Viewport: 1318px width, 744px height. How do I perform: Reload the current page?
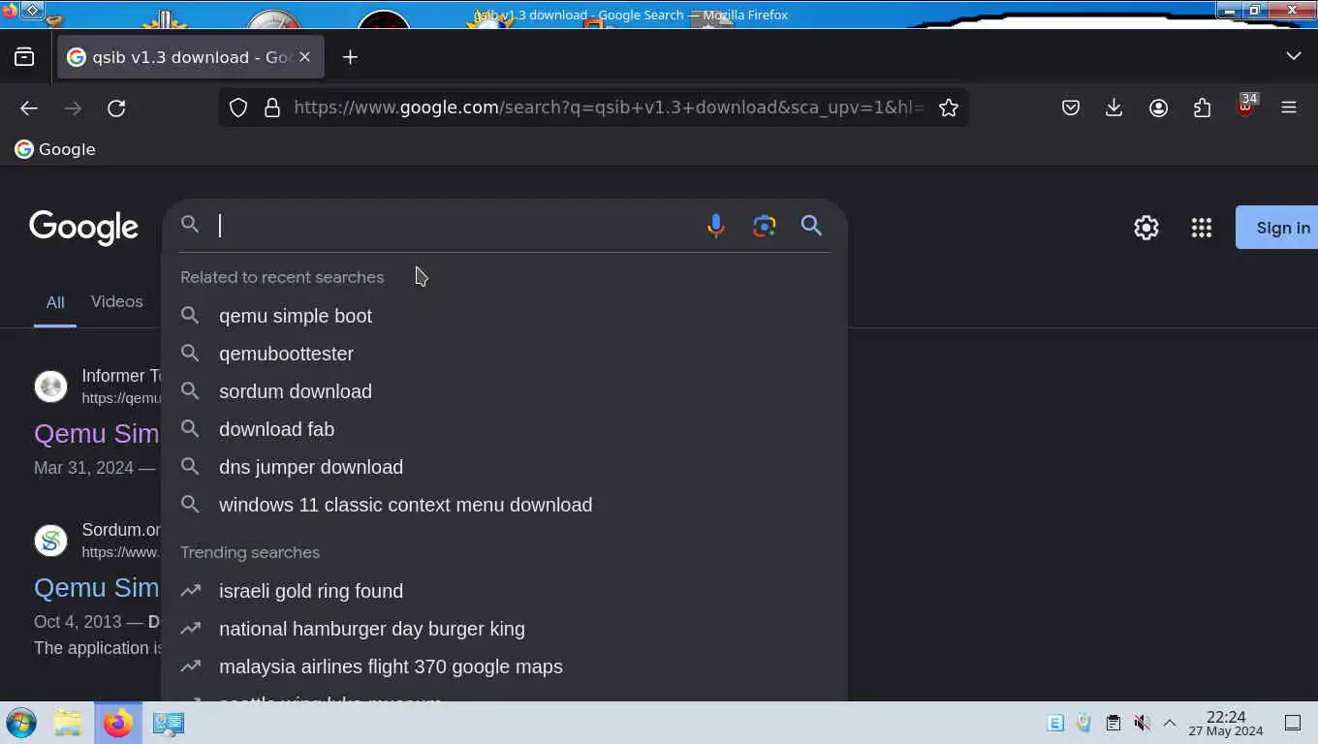click(116, 108)
